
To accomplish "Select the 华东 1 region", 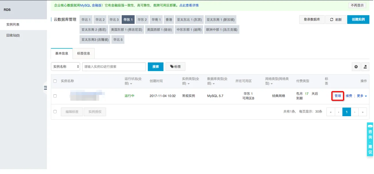I will coord(128,20).
